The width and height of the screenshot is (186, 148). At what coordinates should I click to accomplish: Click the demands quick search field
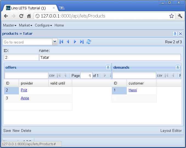coord(134,75)
